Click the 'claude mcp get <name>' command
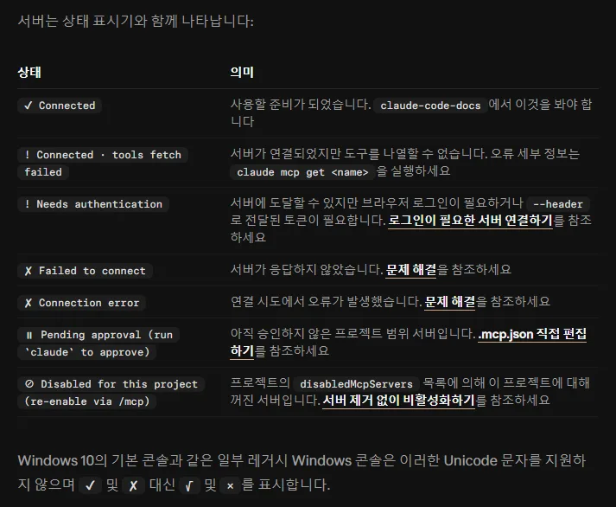616x507 pixels. point(302,172)
